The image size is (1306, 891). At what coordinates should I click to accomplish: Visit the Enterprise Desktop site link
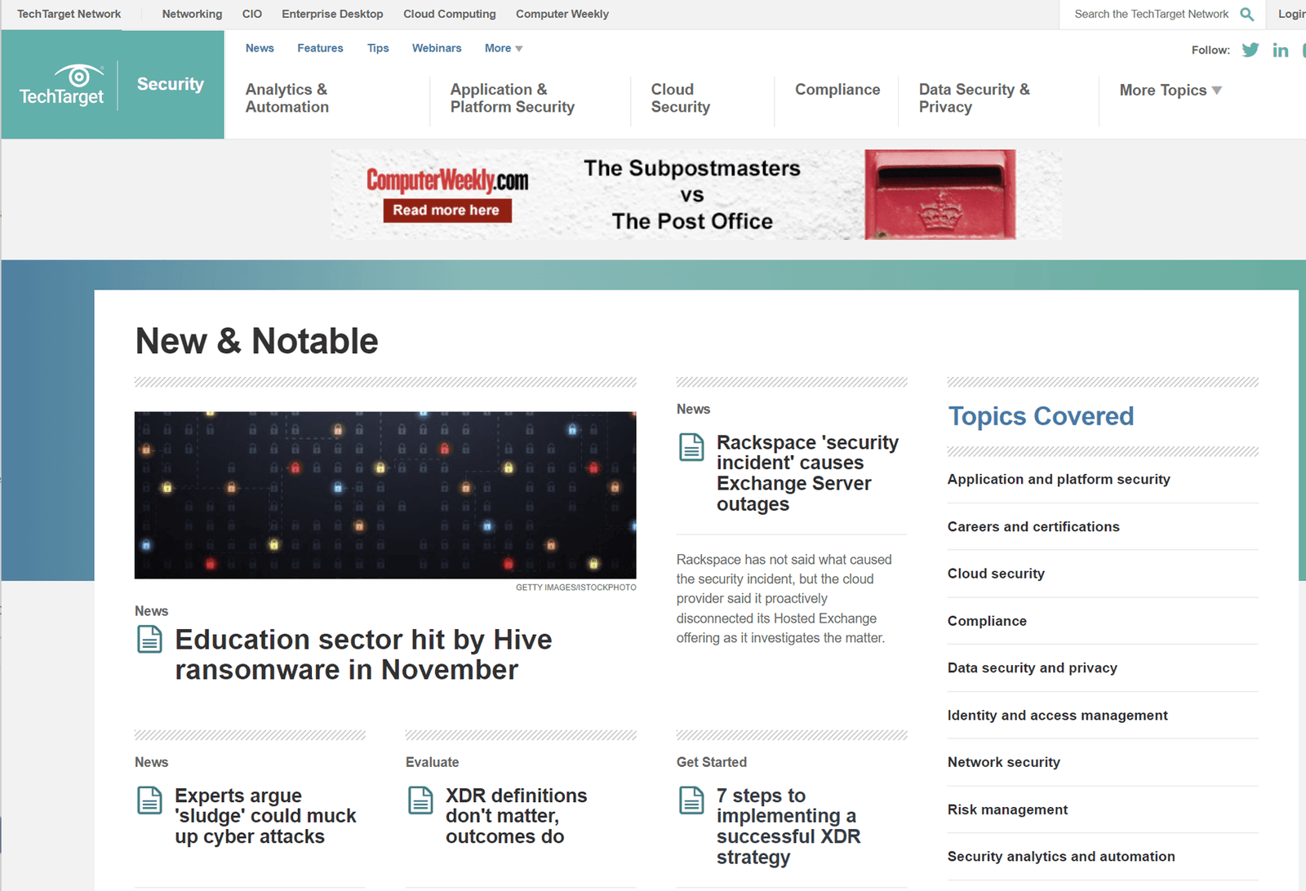332,14
